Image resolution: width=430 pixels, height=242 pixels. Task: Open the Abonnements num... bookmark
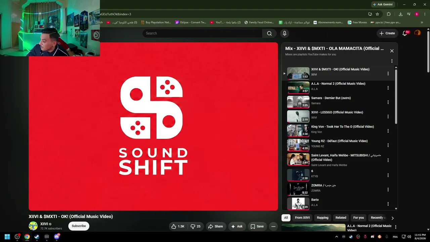pos(328,23)
